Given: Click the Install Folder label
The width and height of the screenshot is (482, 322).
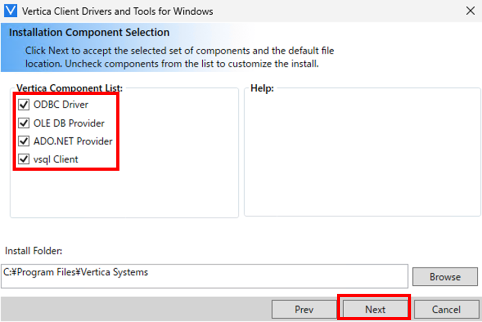Looking at the screenshot, I should coord(34,251).
